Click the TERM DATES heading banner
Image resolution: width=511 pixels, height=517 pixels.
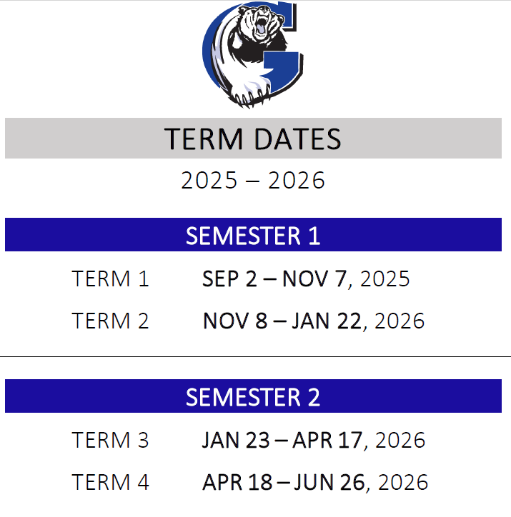coord(253,138)
